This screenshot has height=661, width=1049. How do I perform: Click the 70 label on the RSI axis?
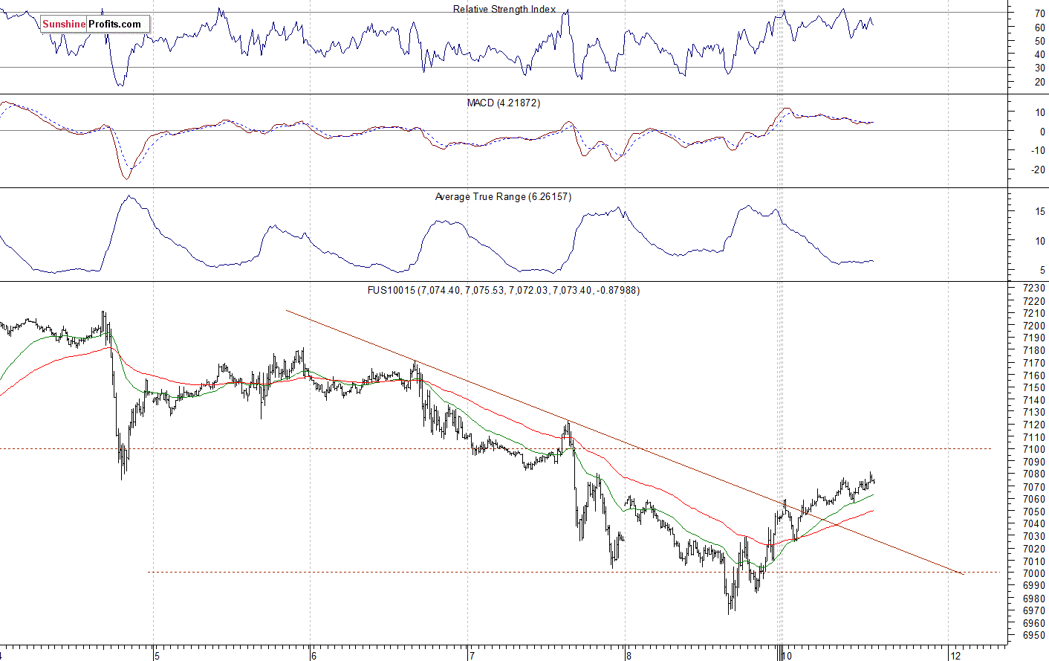pos(1039,14)
